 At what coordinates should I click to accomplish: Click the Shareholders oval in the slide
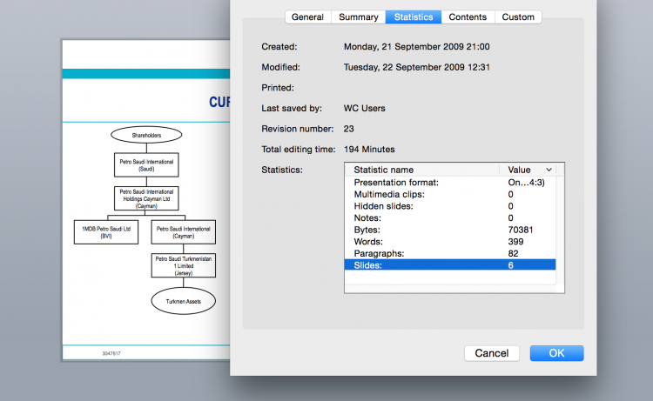pyautogui.click(x=146, y=135)
